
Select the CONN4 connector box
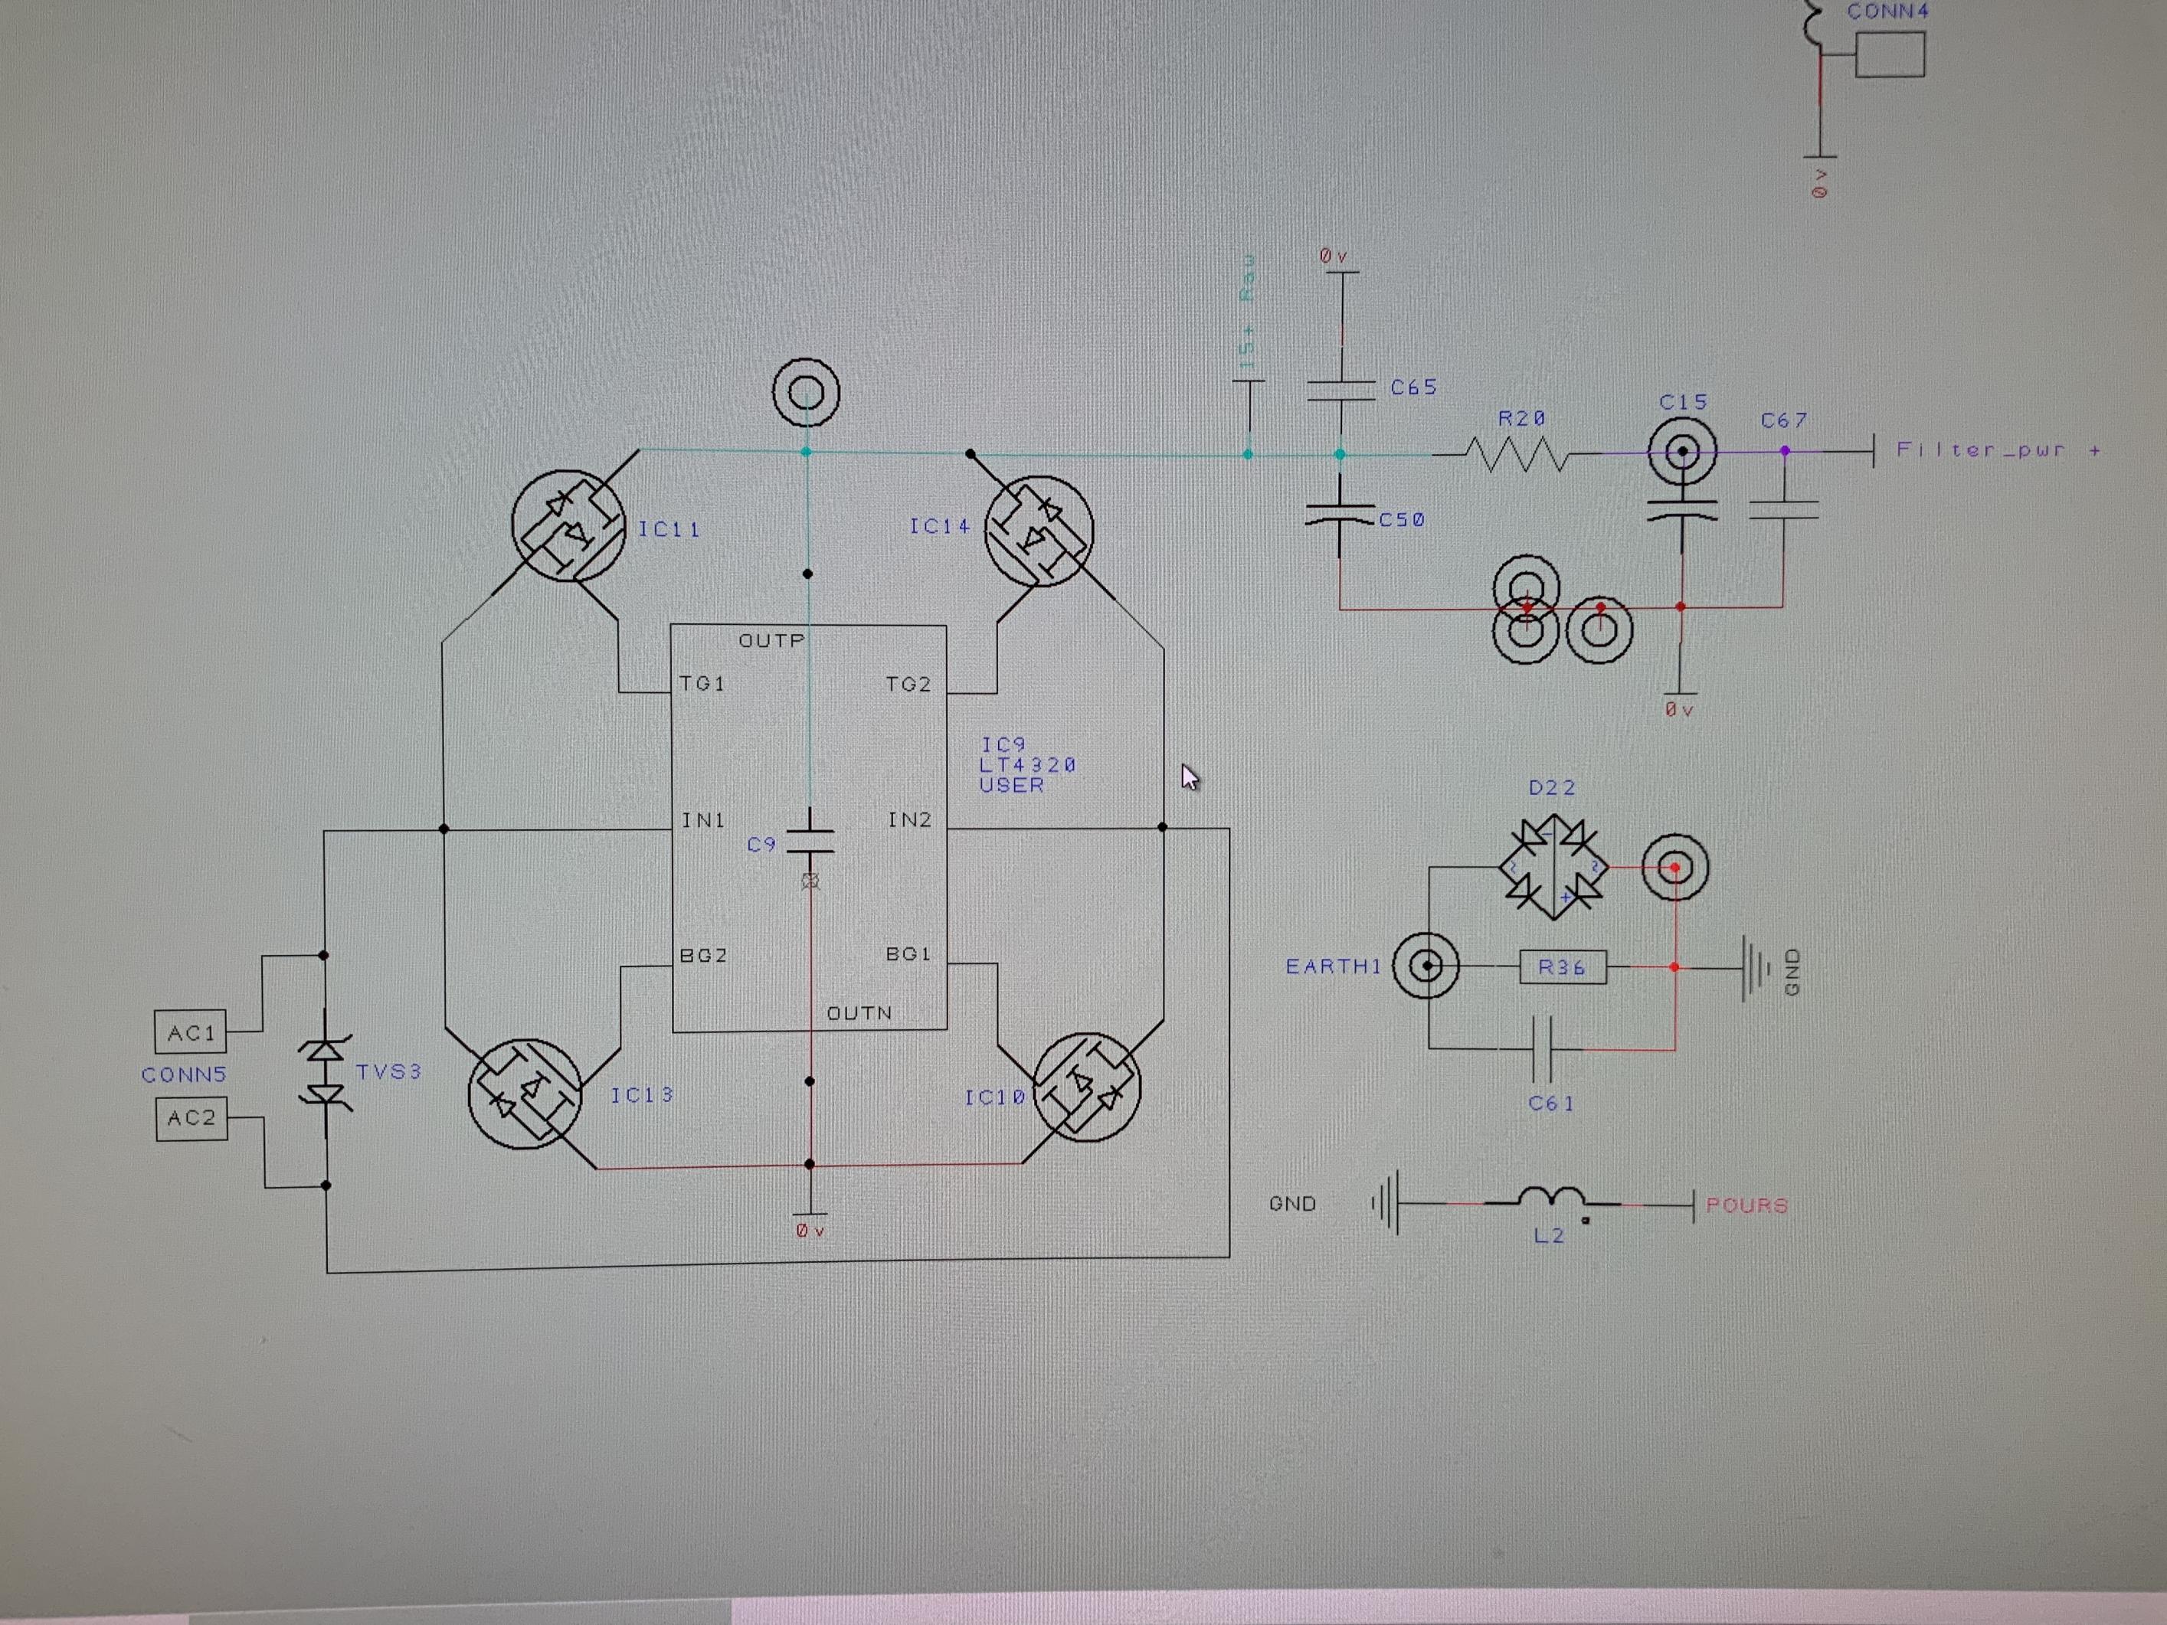1890,54
